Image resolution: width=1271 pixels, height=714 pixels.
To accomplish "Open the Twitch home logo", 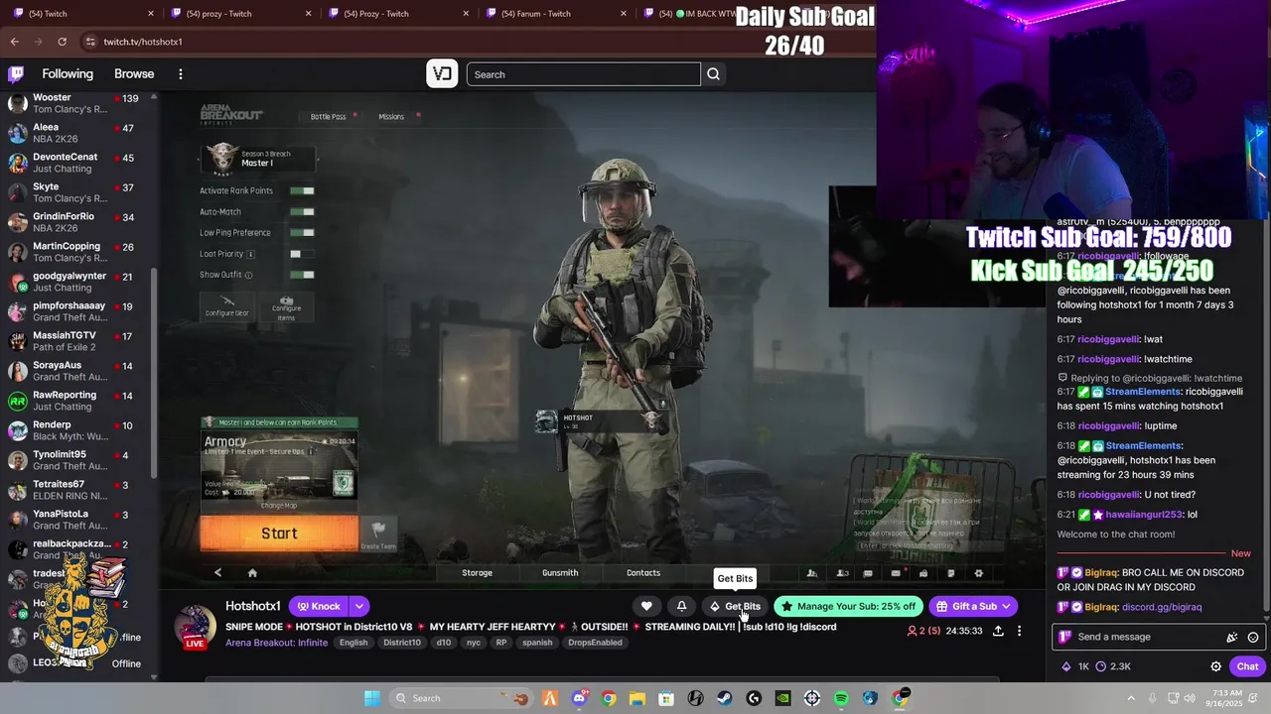I will (x=16, y=73).
